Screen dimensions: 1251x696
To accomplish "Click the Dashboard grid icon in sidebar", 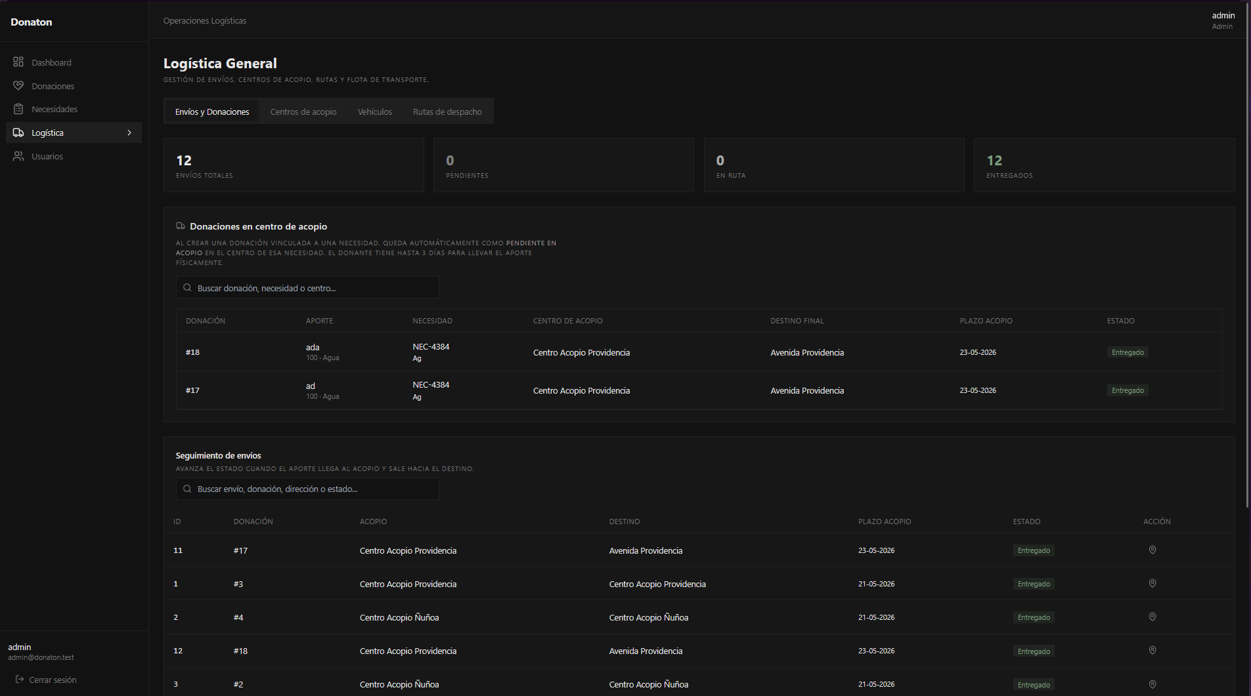I will coord(18,62).
